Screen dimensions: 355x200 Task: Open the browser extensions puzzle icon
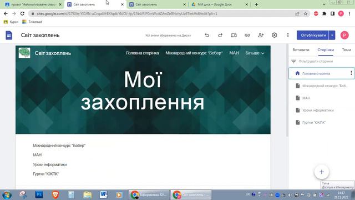pyautogui.click(x=324, y=13)
